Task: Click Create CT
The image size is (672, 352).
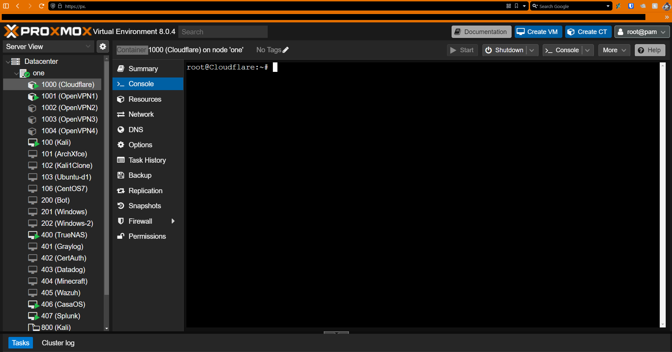Action: pos(588,32)
